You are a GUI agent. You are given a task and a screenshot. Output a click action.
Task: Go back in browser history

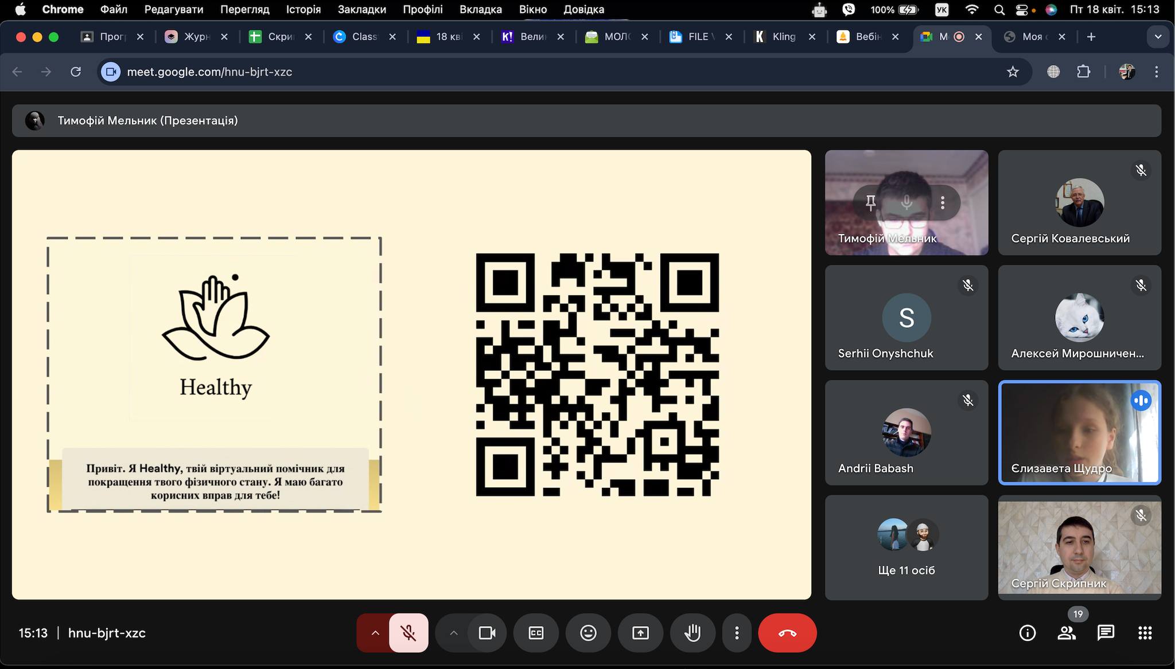pyautogui.click(x=17, y=72)
